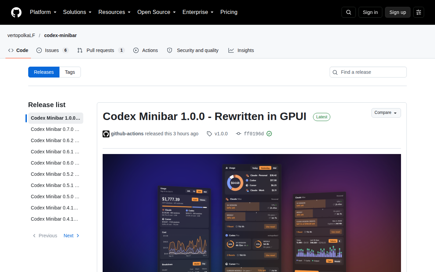The image size is (435, 272).
Task: Go to the GitHub homepage logo
Action: (x=16, y=12)
